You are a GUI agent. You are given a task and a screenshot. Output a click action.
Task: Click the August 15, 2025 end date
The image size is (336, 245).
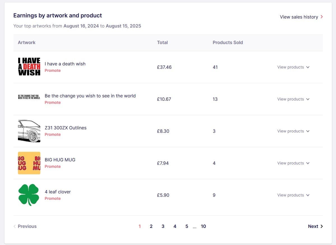(x=123, y=26)
